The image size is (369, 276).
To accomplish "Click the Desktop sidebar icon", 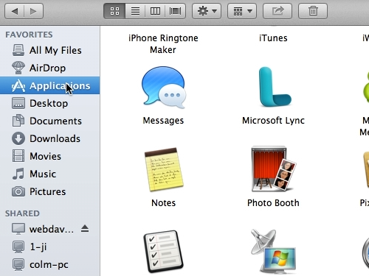I will click(x=18, y=103).
